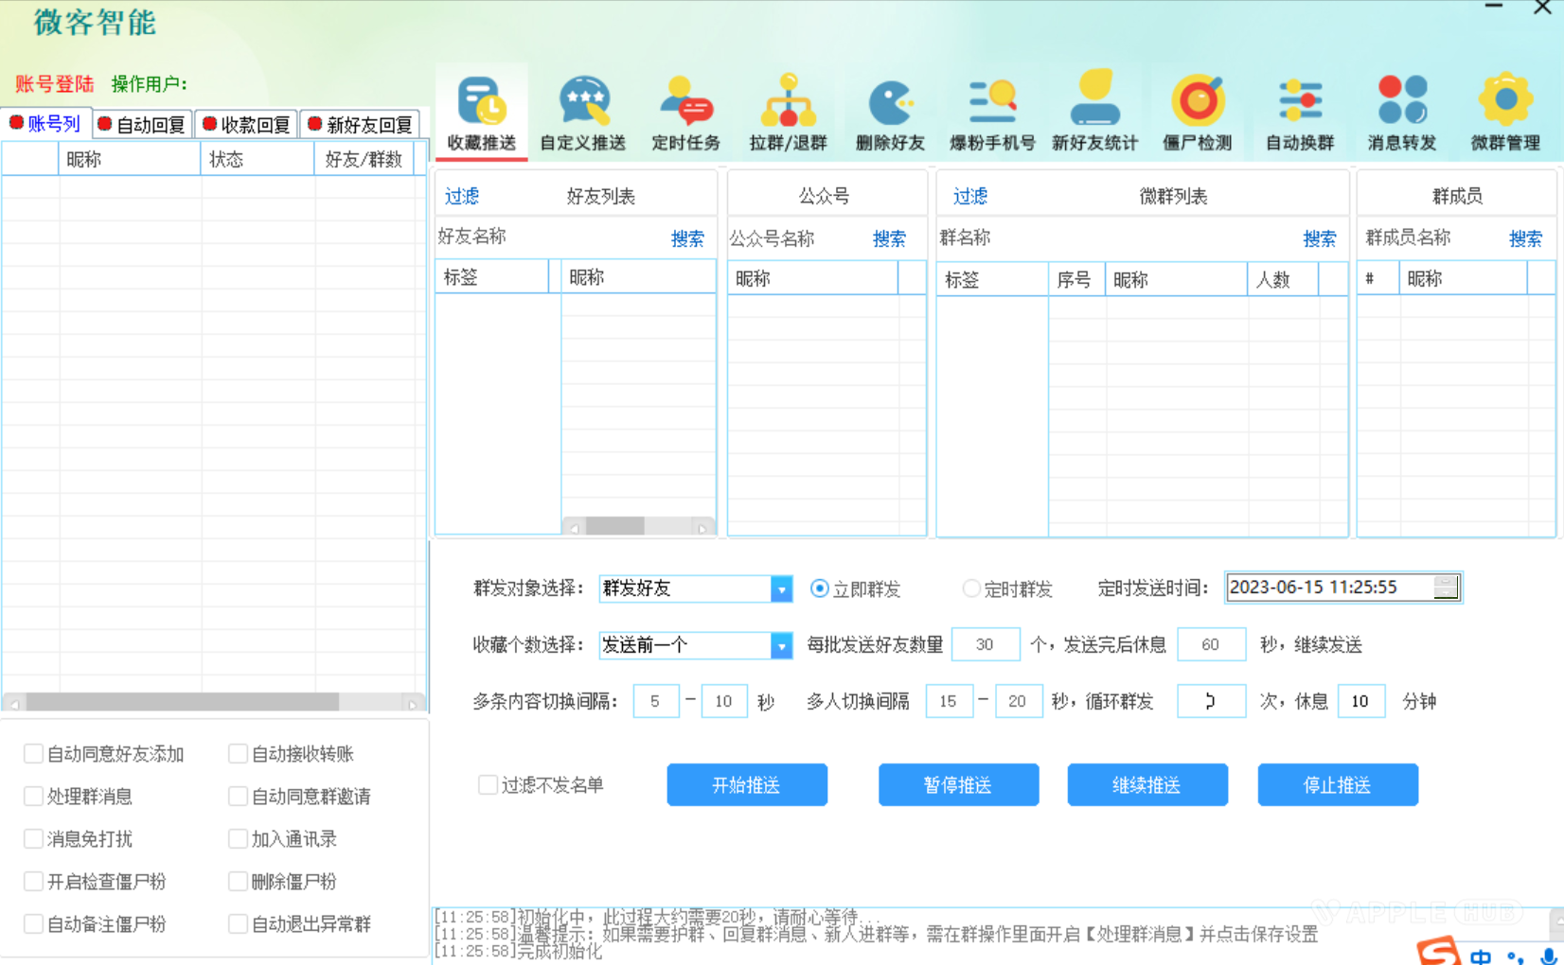This screenshot has height=965, width=1564.
Task: Click the scheduled send time field
Action: pyautogui.click(x=1335, y=588)
